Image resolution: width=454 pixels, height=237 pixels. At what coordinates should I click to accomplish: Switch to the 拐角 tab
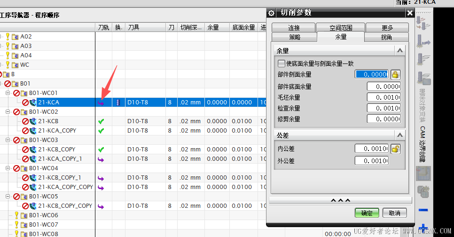[386, 37]
